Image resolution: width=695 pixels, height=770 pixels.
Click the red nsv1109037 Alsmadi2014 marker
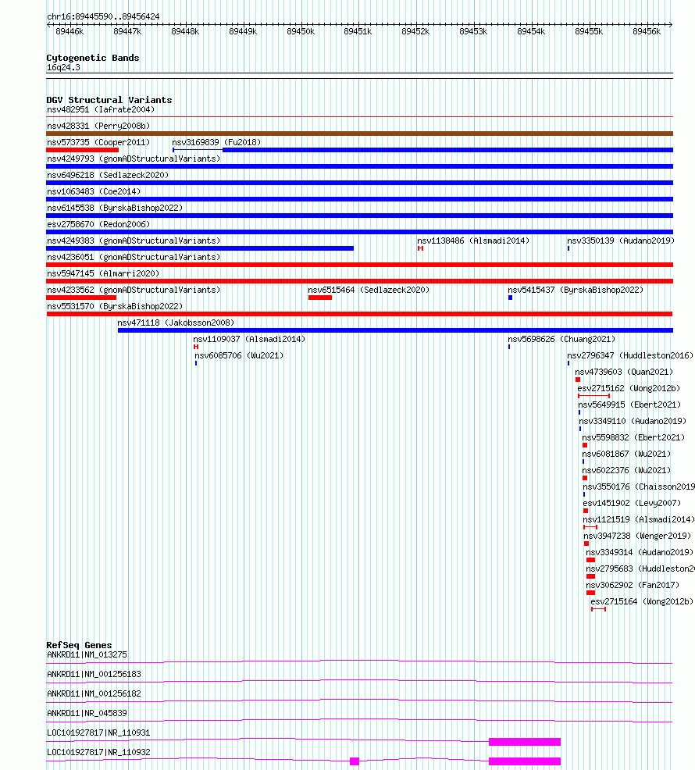coord(196,347)
